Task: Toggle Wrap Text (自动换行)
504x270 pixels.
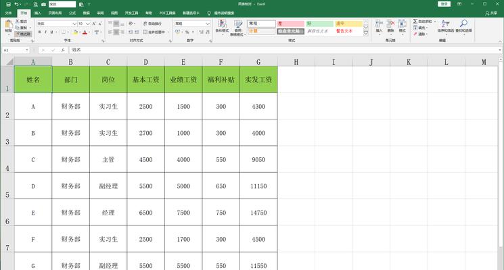Action: pos(152,24)
